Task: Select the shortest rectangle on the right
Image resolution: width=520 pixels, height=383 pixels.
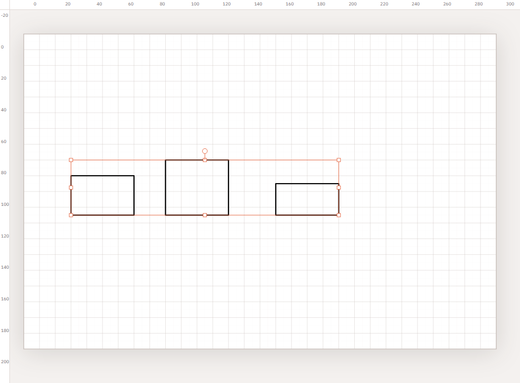Action: tap(307, 199)
